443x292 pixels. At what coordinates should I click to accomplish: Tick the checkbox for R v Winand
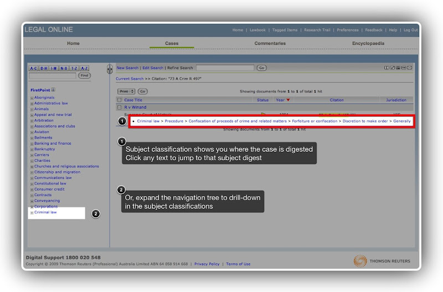click(x=119, y=107)
